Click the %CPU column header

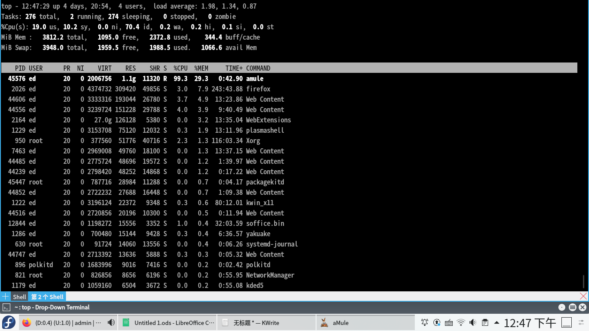click(181, 68)
